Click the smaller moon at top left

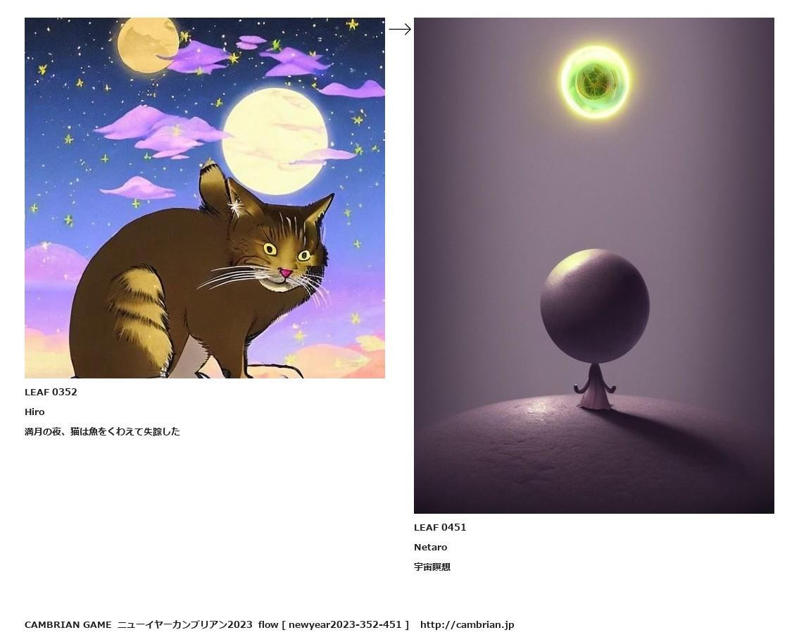148,45
